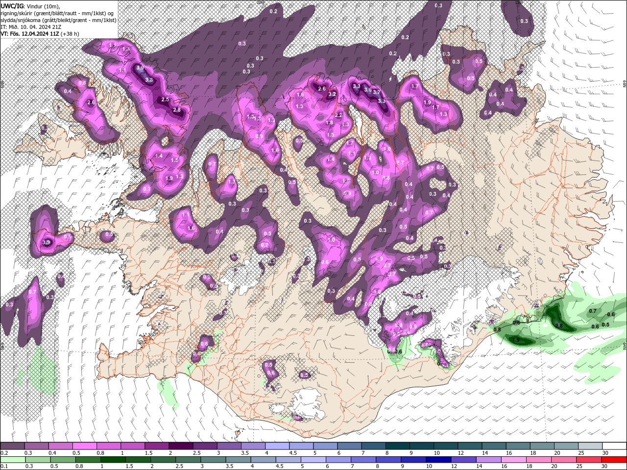Click the snow scale swatch for 1.5–2
This screenshot has width=627, height=470.
pos(157,446)
